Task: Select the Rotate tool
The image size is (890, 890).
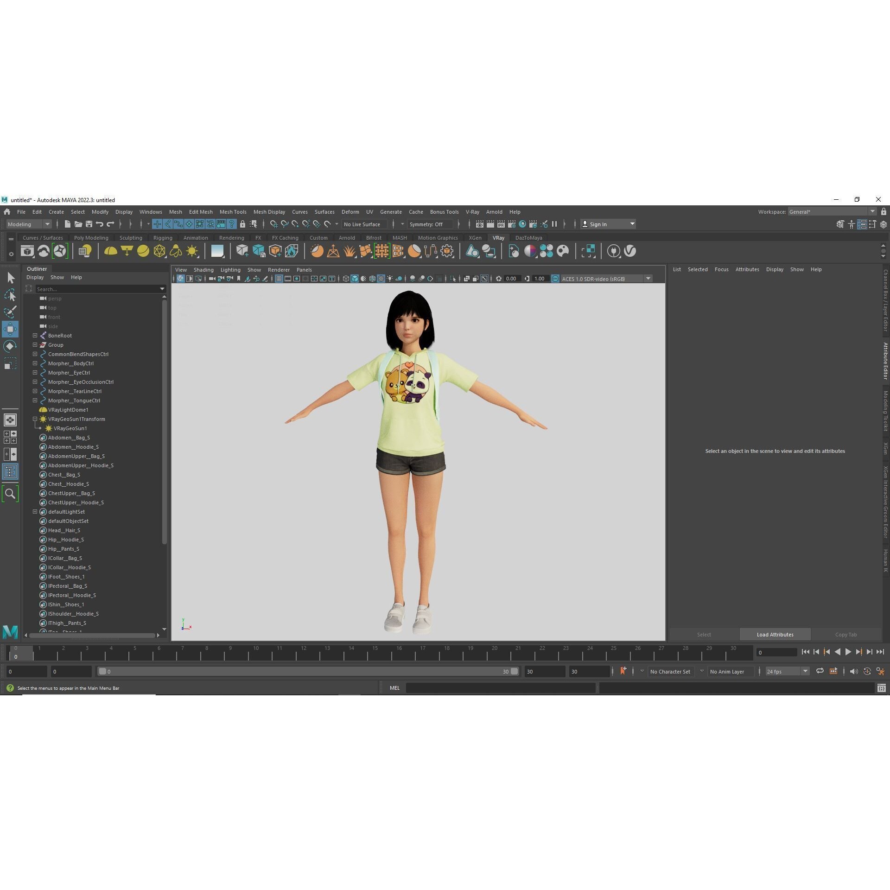Action: coord(10,346)
